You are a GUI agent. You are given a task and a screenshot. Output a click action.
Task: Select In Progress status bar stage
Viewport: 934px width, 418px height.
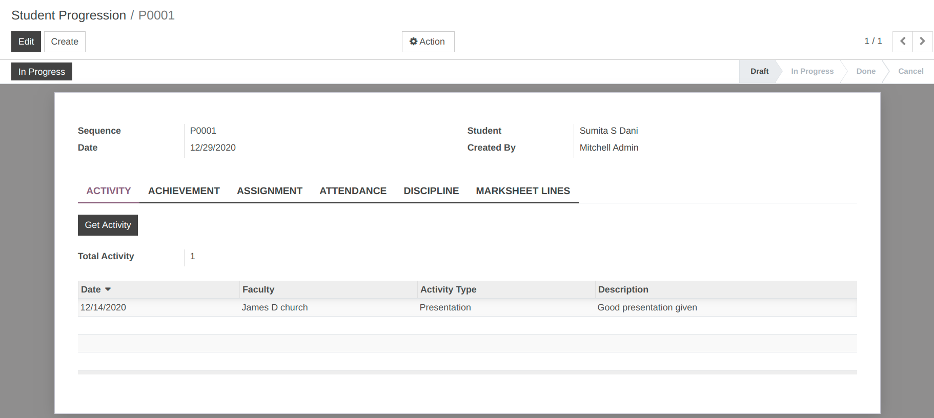point(812,71)
